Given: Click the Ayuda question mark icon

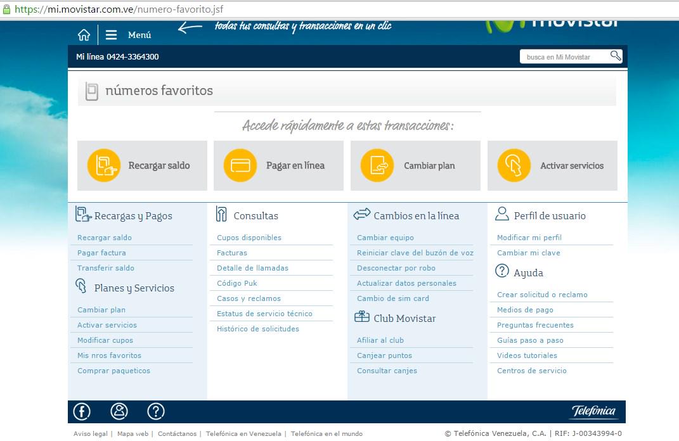Looking at the screenshot, I should pos(502,271).
